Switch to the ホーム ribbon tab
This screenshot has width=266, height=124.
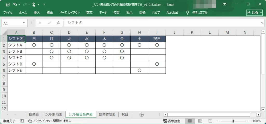tap(23, 13)
